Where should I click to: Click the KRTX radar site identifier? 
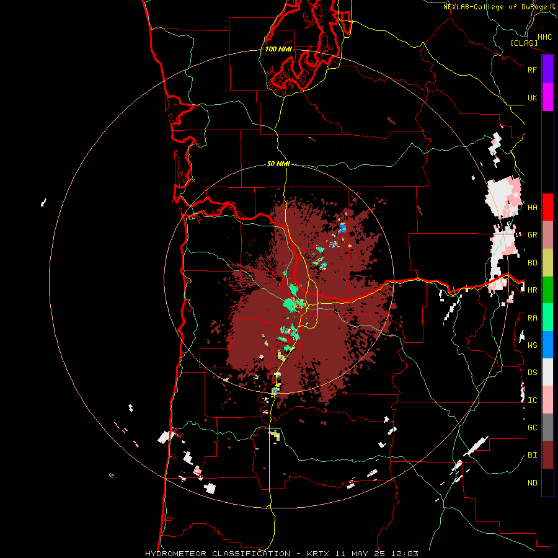click(x=318, y=554)
